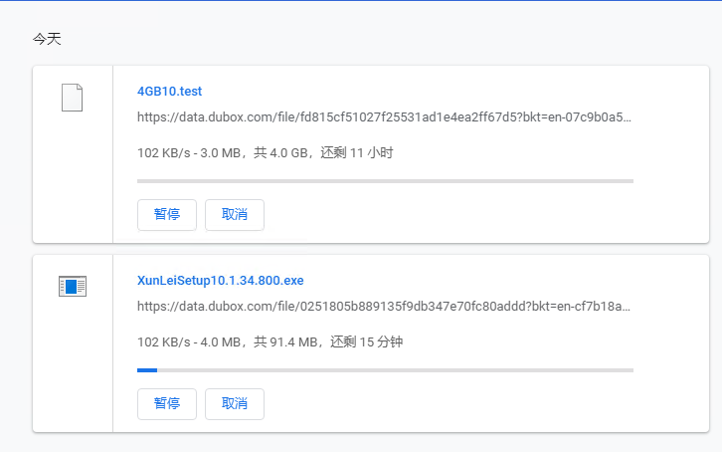Open the 4GB10.test file name link
The image size is (722, 452).
pyautogui.click(x=169, y=92)
